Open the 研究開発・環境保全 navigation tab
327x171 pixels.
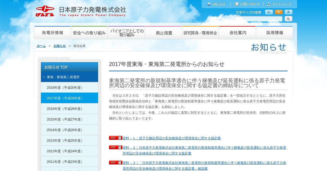tap(200, 33)
